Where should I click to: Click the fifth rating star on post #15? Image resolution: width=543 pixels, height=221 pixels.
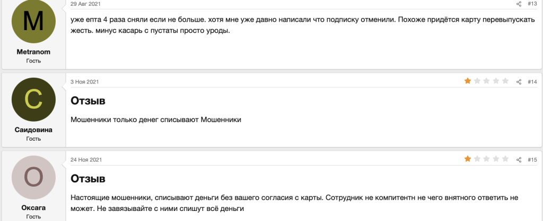(505, 159)
